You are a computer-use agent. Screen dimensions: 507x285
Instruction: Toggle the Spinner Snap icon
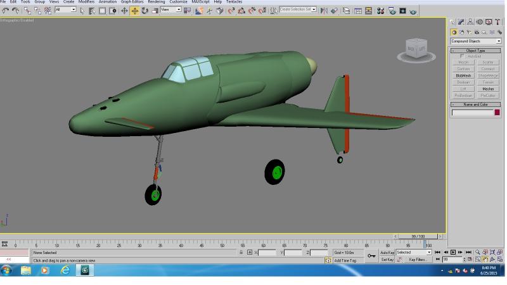click(262, 11)
